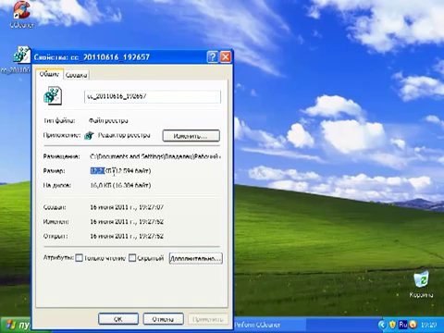Confirm with the OK button
Viewport: 444px width, 333px height.
(x=118, y=319)
